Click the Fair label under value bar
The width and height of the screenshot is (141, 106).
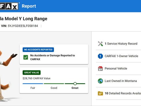(x=33, y=88)
